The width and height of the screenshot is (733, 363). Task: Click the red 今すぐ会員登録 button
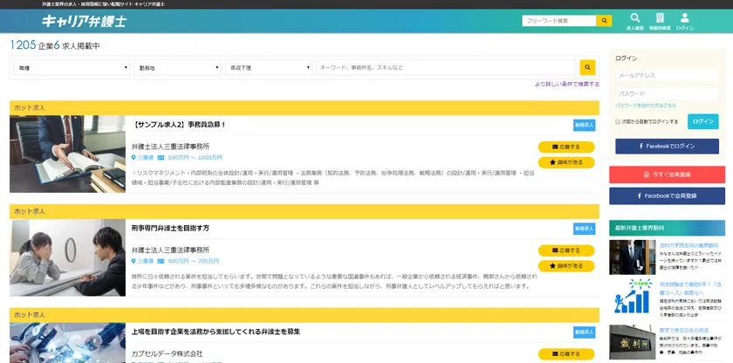pyautogui.click(x=667, y=174)
